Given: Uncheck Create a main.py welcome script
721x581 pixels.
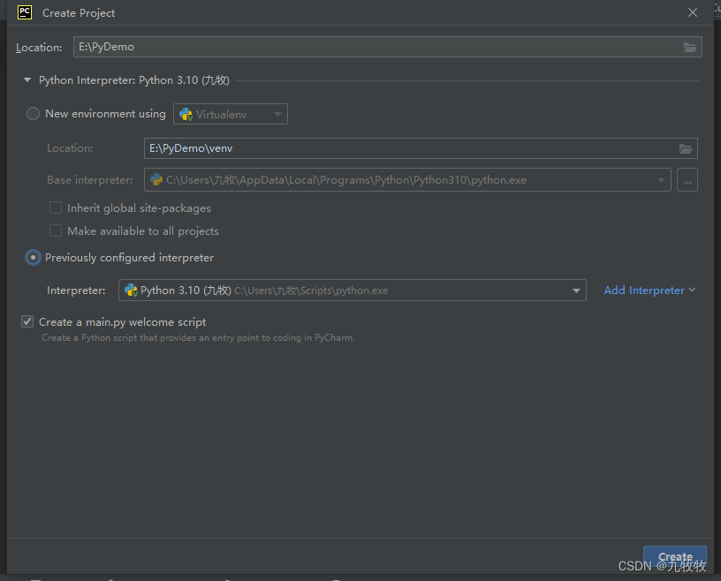Looking at the screenshot, I should click(27, 321).
